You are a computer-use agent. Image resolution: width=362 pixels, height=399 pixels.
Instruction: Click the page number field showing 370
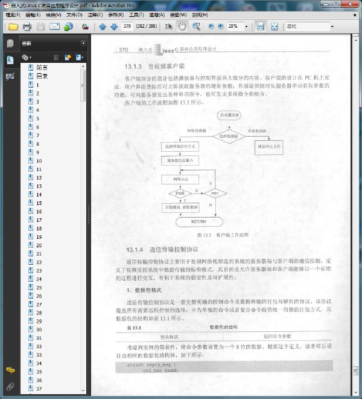[127, 26]
